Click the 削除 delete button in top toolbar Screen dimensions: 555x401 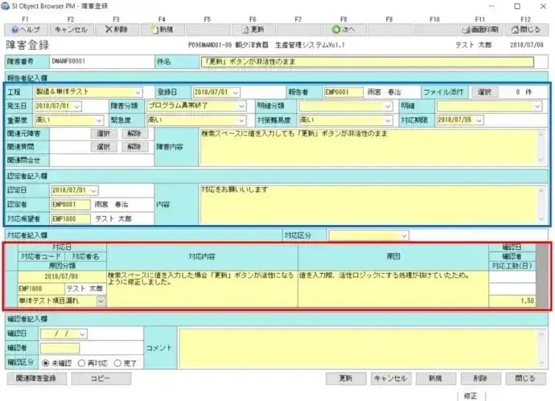click(116, 30)
